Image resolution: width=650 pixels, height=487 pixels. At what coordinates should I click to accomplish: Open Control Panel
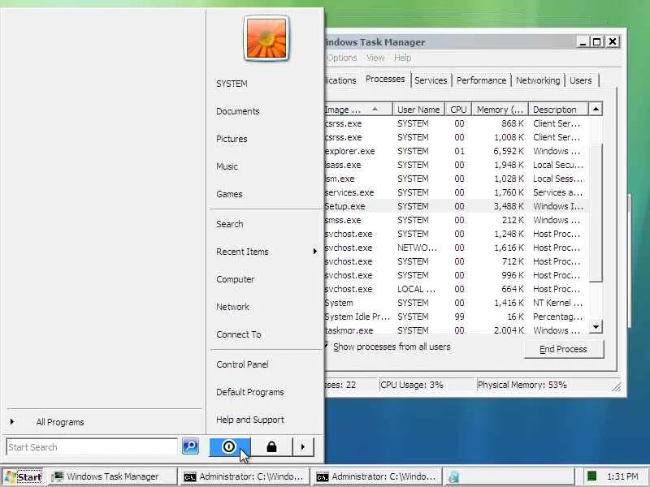[242, 364]
